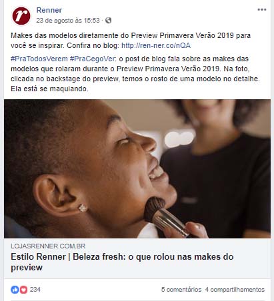
Task: Follow the ren-ner.co/nQA short link
Action: (x=156, y=45)
